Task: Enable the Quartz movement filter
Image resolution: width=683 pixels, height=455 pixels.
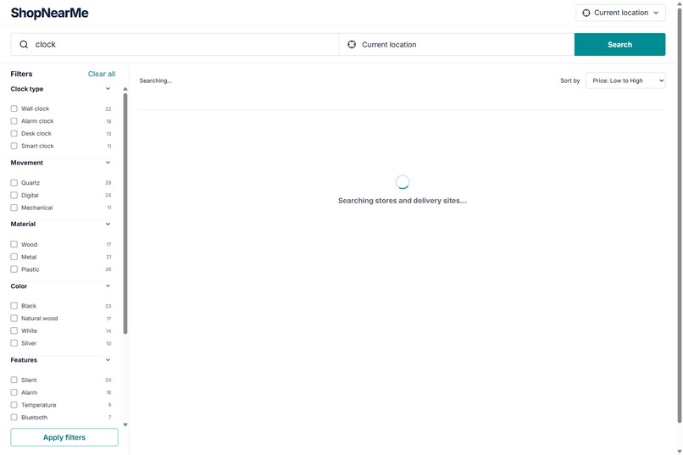Action: click(x=14, y=183)
